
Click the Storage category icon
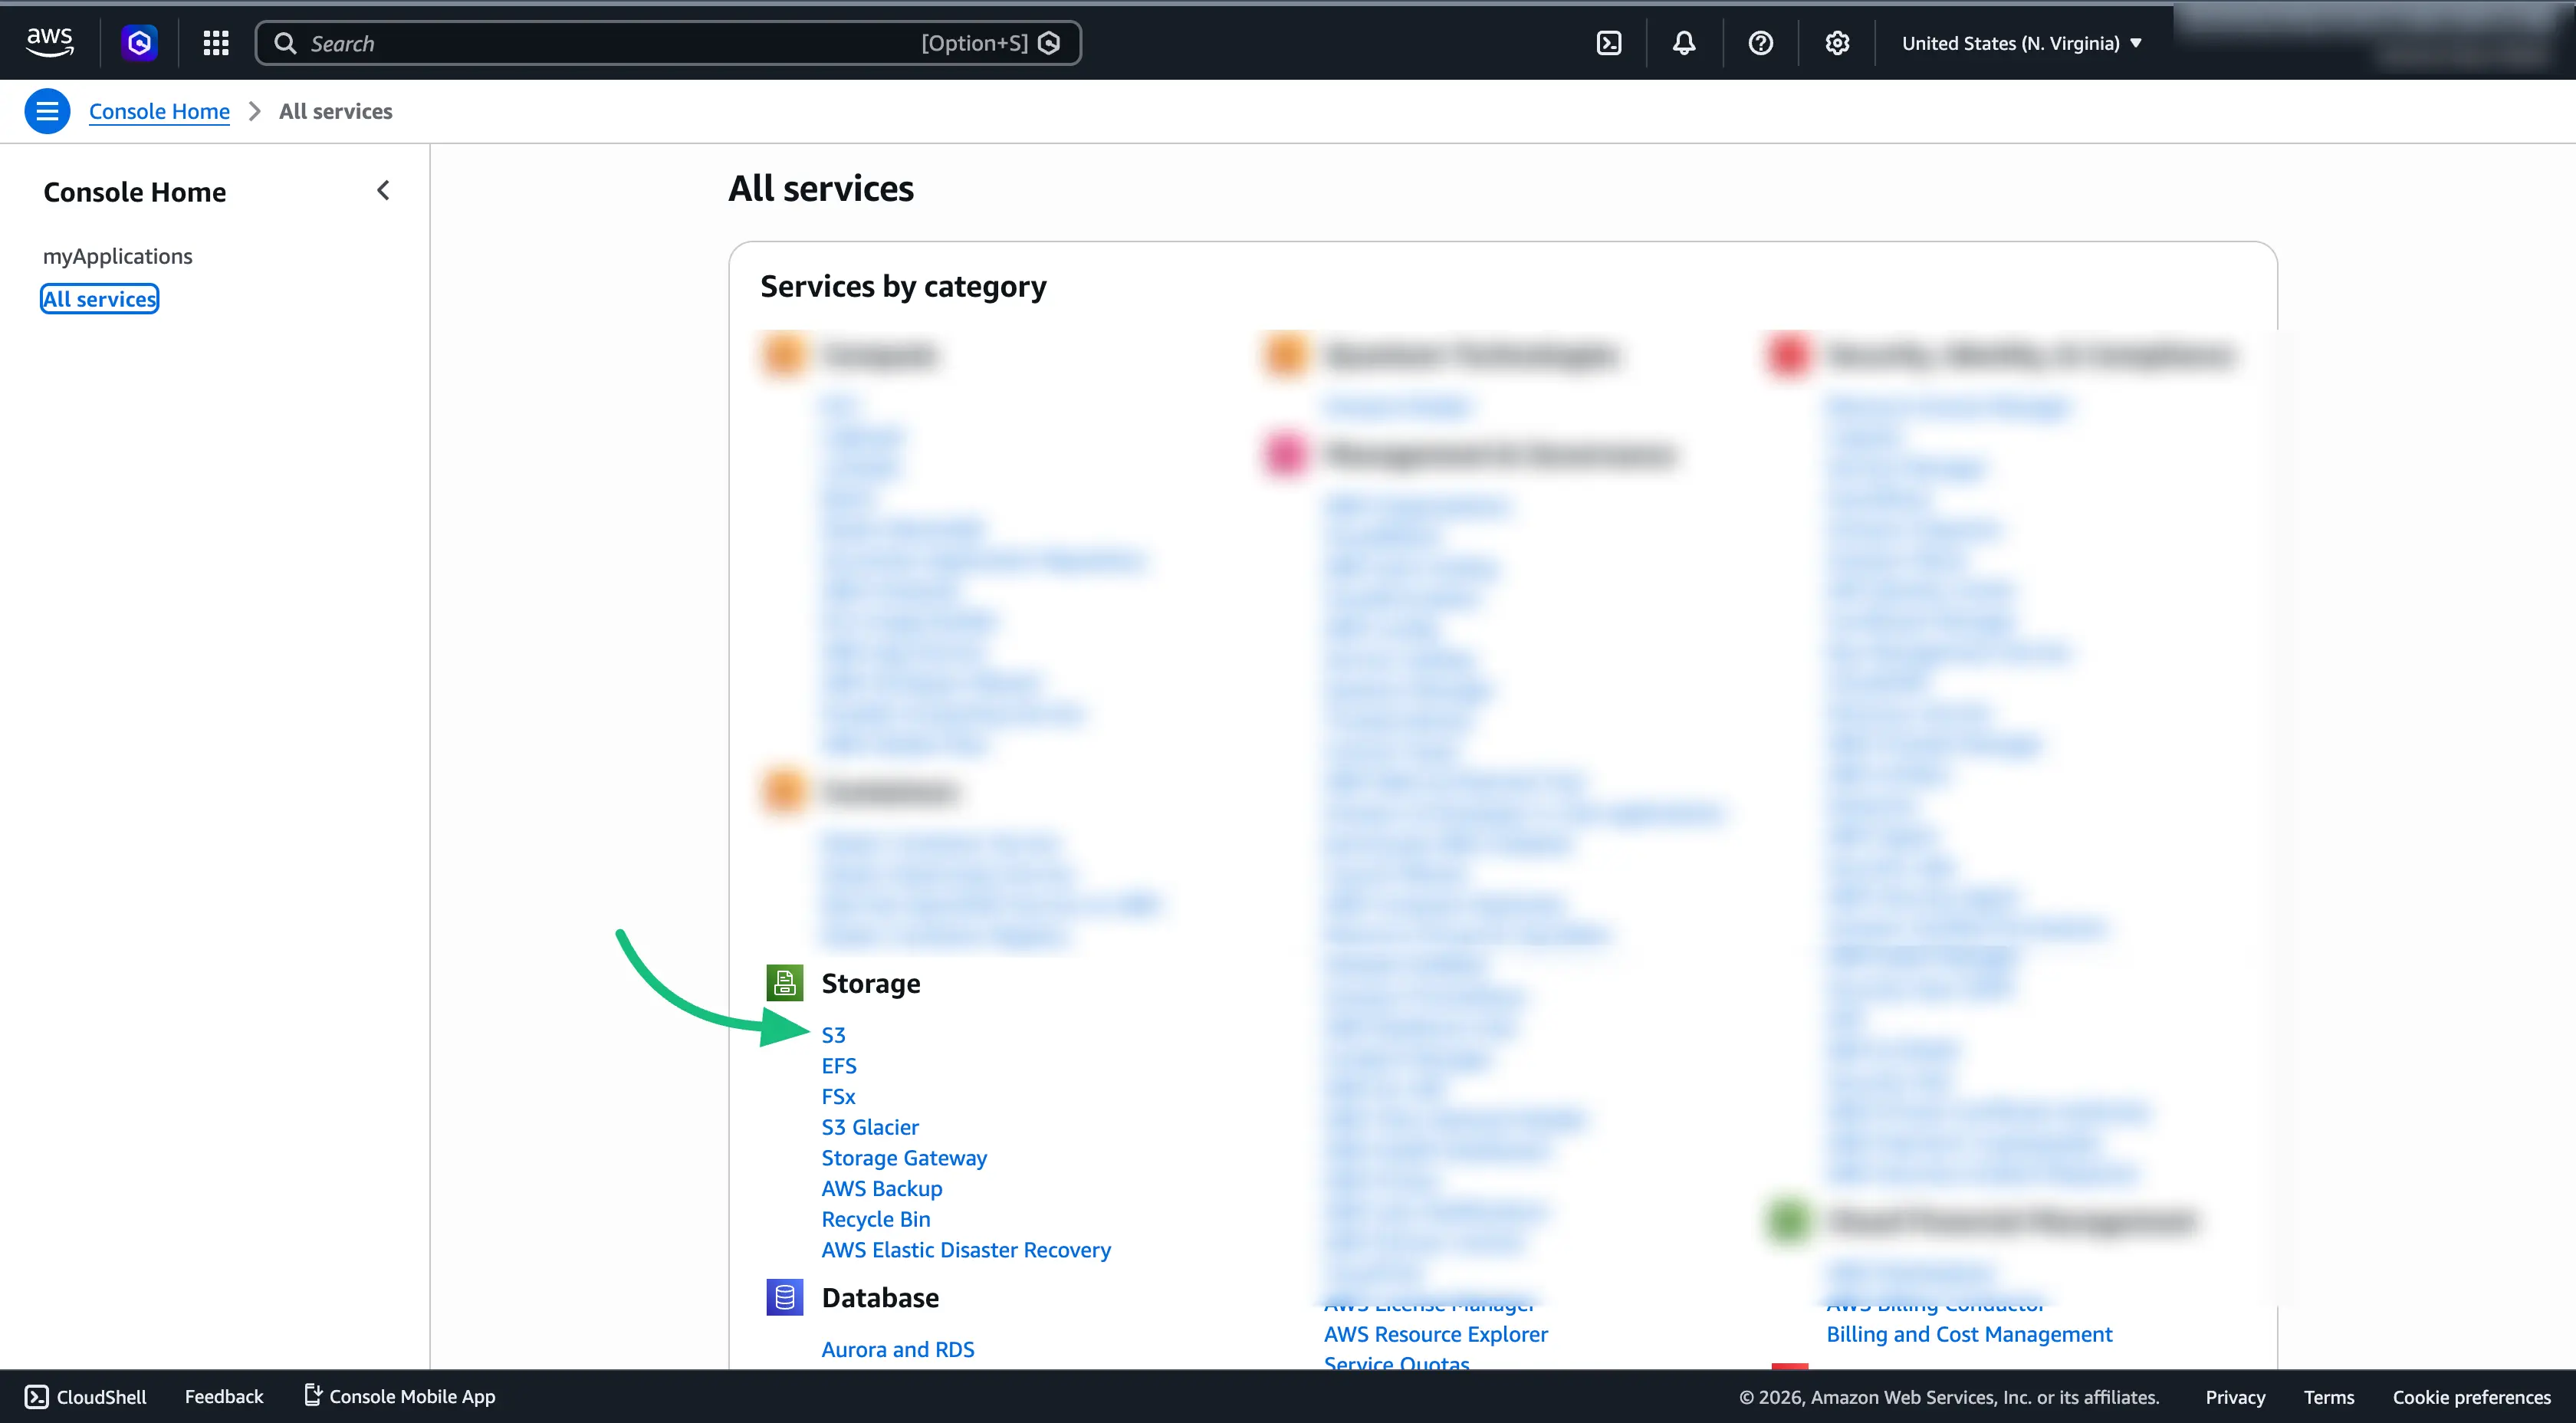[x=785, y=982]
